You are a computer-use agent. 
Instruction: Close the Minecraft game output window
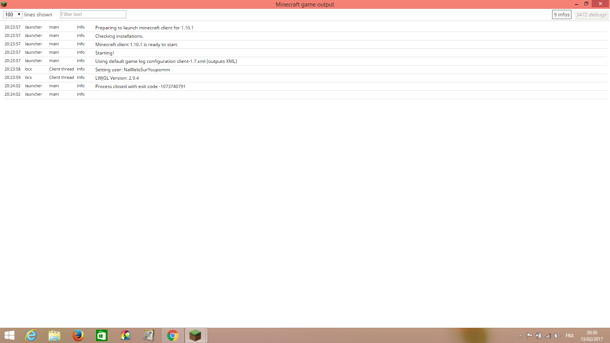[x=600, y=4]
